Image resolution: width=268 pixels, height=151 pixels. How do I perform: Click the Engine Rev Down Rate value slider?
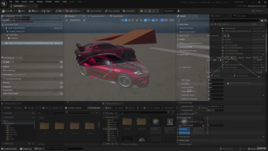pyautogui.click(x=215, y=99)
